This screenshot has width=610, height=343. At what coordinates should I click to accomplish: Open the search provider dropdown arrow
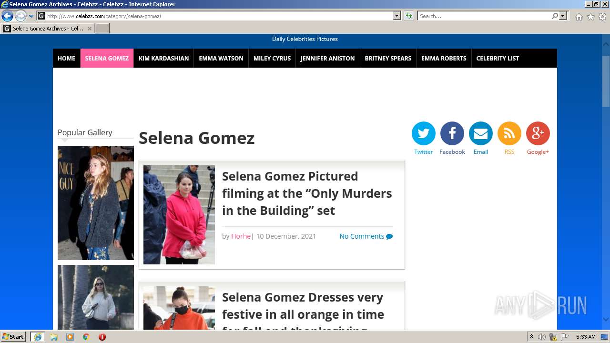coord(563,16)
